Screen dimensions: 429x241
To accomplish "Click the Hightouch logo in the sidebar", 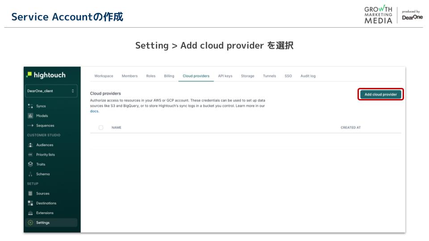I will [46, 75].
